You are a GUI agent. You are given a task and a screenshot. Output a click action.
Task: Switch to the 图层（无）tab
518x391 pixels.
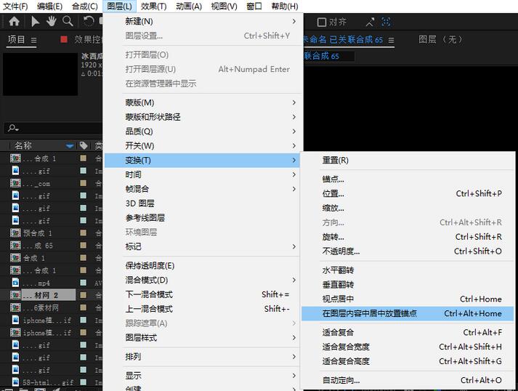click(x=441, y=39)
